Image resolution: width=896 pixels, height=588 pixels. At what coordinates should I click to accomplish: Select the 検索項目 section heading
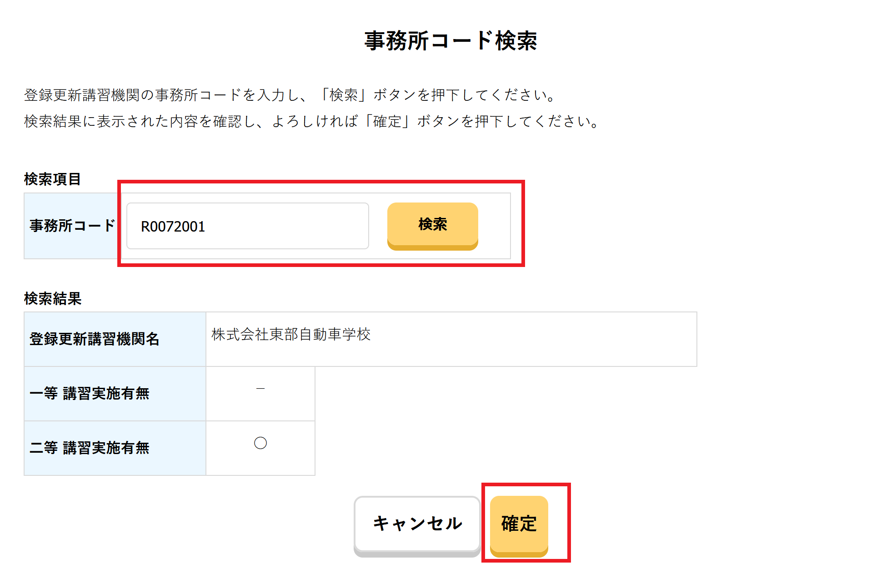52,179
